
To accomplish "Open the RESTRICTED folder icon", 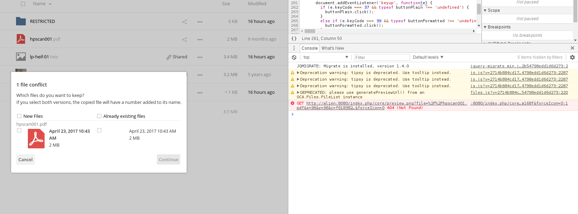I will pyautogui.click(x=21, y=21).
